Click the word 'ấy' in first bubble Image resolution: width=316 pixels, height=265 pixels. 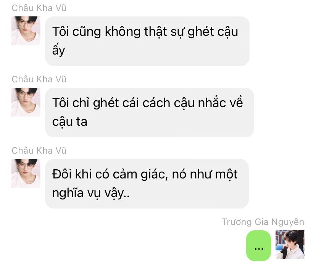[58, 50]
